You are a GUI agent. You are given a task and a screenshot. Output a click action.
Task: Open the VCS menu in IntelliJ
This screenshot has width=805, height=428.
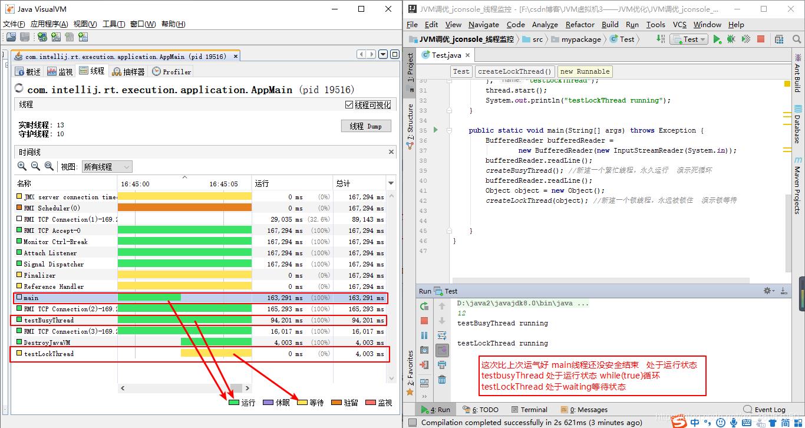click(679, 24)
